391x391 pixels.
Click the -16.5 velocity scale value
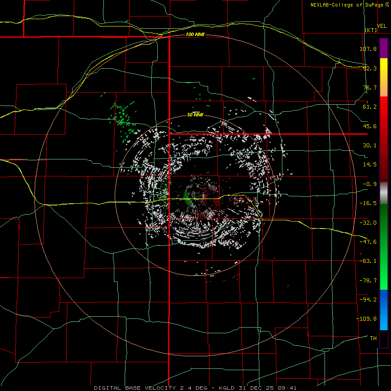(368, 203)
